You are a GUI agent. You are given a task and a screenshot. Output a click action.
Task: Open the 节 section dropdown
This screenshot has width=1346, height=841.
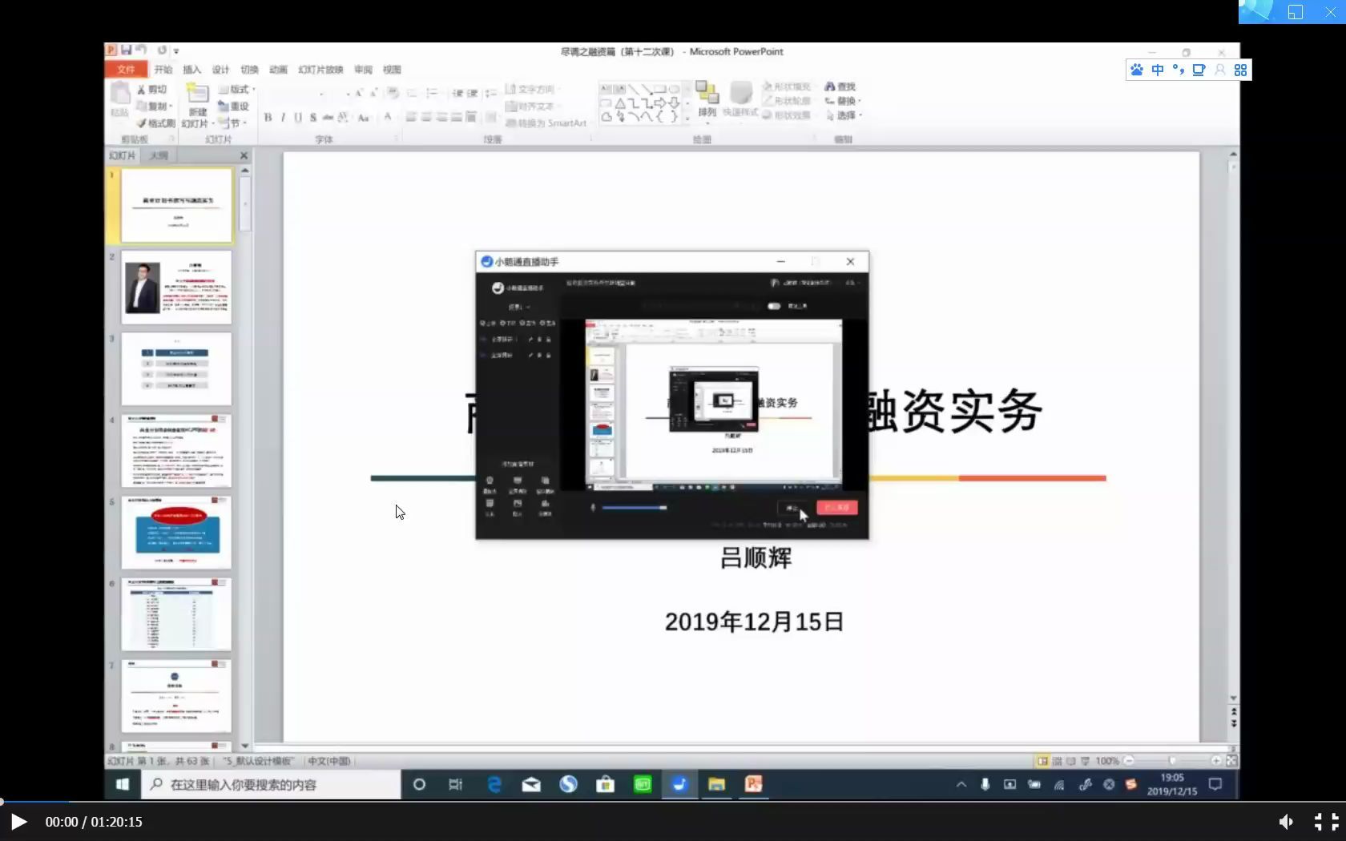coord(233,123)
